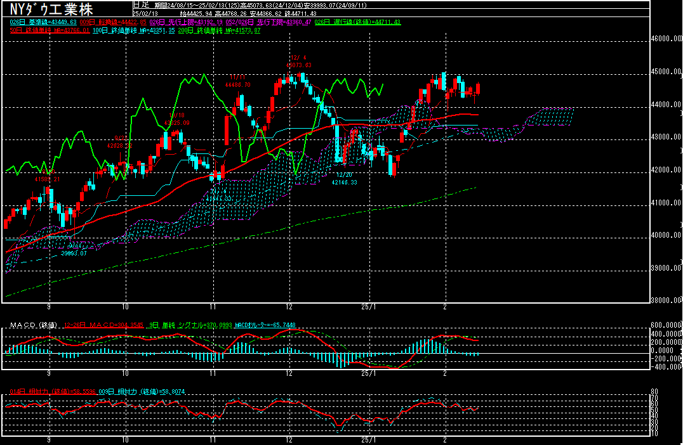The height and width of the screenshot is (445, 683).
Task: Click the 052/026日 先行下限=43360.47 legend
Action: pyautogui.click(x=269, y=22)
